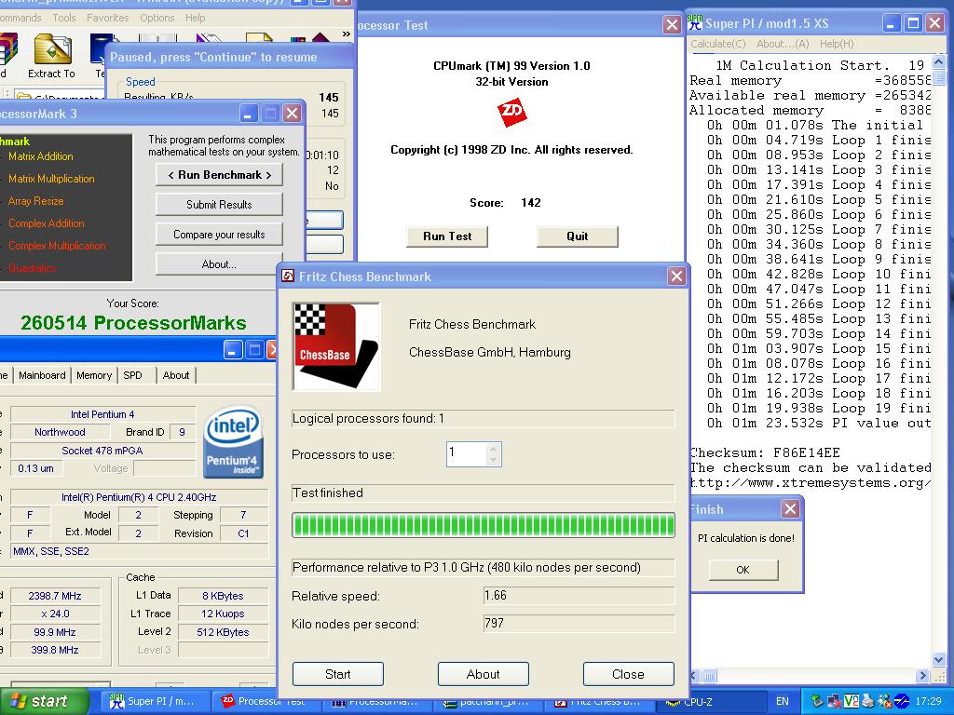Click Run Test in CPUmark 99
Screen dimensions: 954x715
pos(447,236)
